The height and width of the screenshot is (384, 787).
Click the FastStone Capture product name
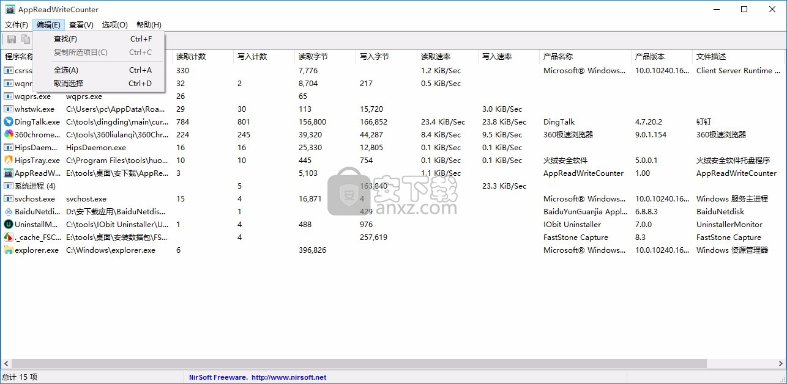[576, 237]
